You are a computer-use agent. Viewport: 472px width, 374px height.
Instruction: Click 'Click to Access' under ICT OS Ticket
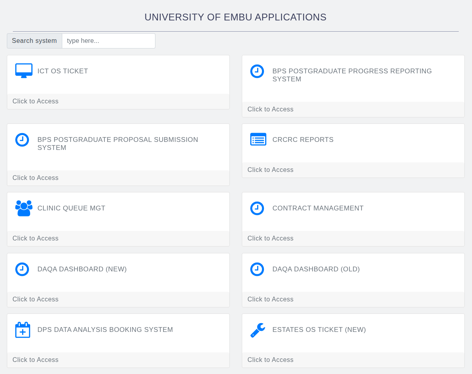35,101
